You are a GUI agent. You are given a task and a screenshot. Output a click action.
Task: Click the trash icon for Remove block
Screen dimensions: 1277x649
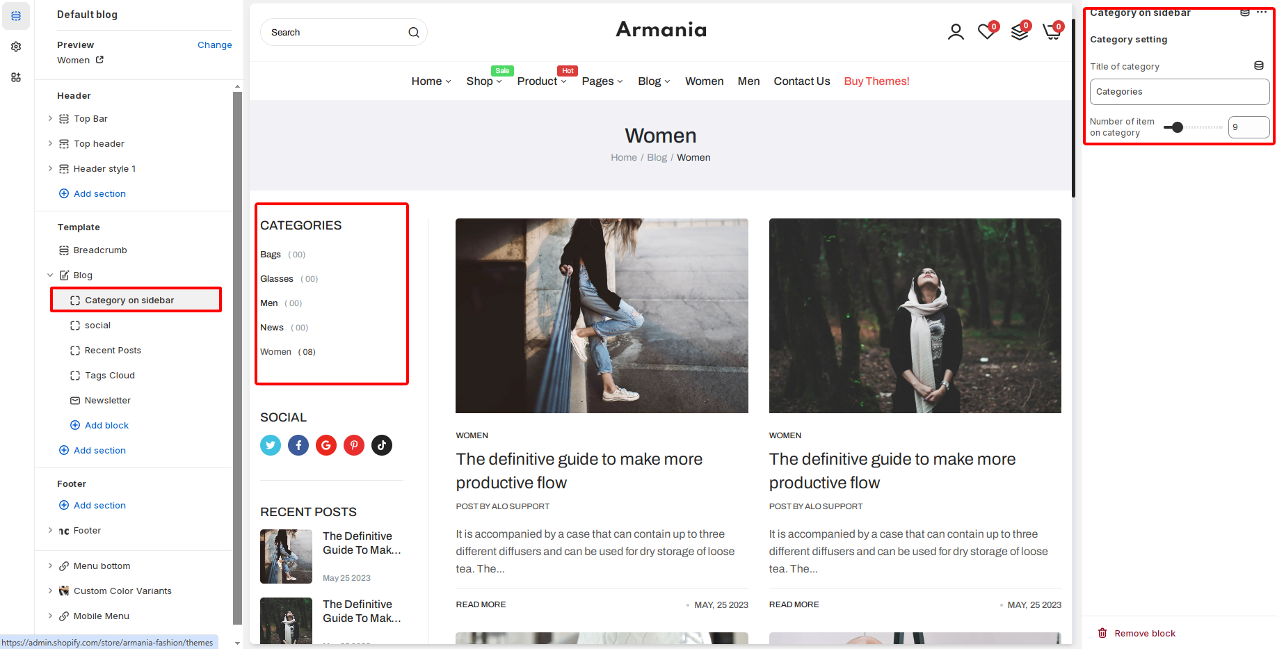1102,633
